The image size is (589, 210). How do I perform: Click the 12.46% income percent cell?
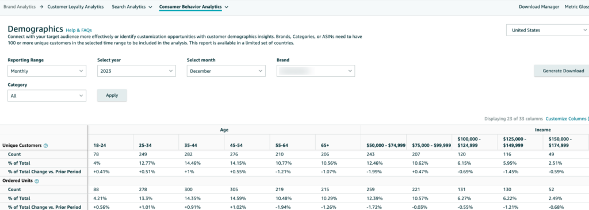374,163
